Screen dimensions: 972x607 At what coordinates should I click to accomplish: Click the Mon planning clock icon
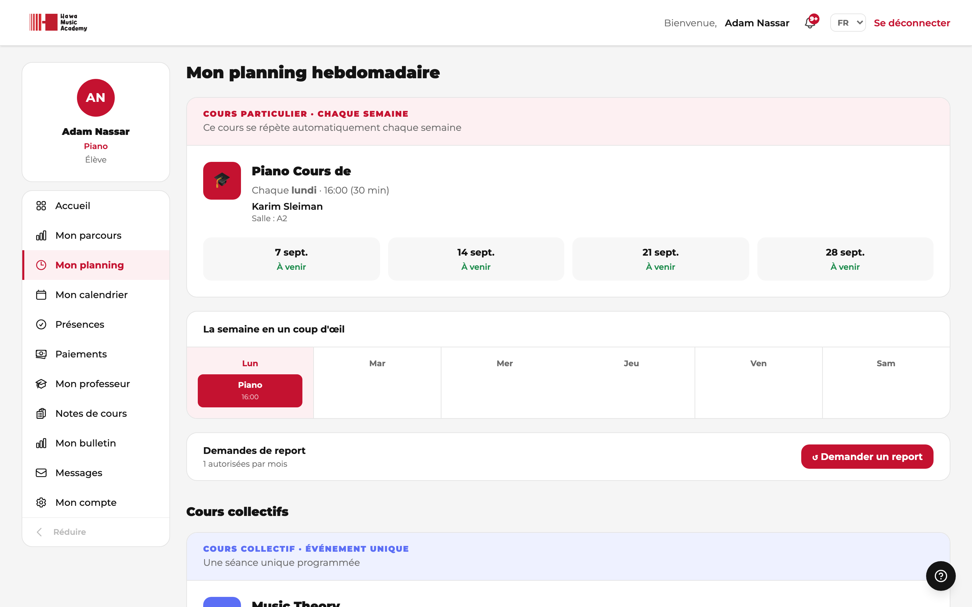[x=41, y=265]
